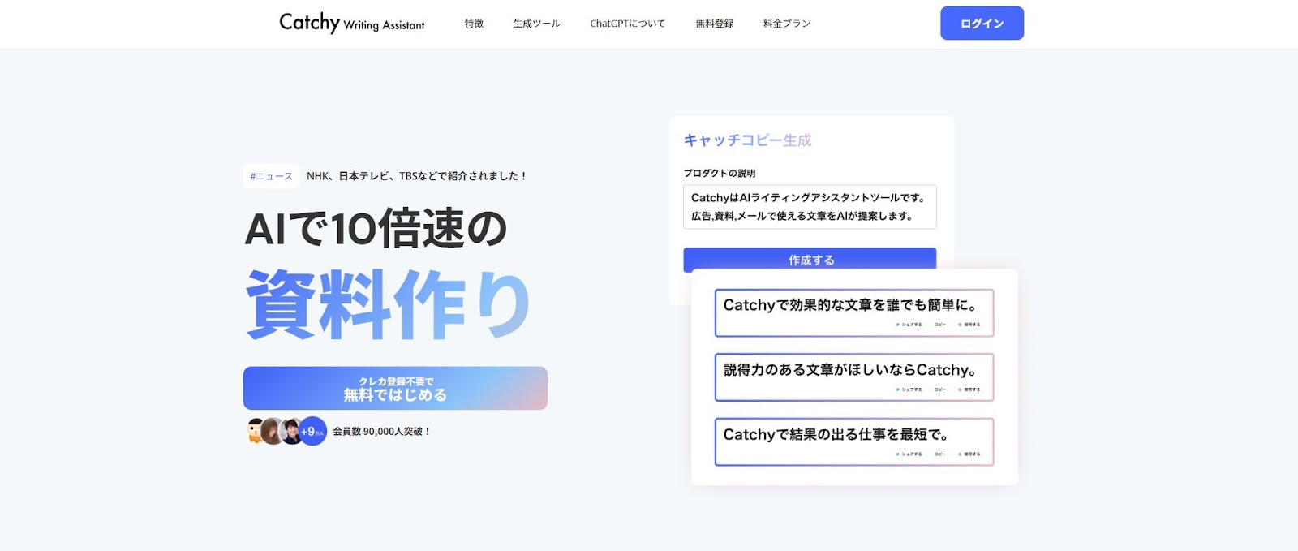Save the 'Catchyで結果の出る仕事を最短で。' result
The image size is (1298, 551).
969,454
